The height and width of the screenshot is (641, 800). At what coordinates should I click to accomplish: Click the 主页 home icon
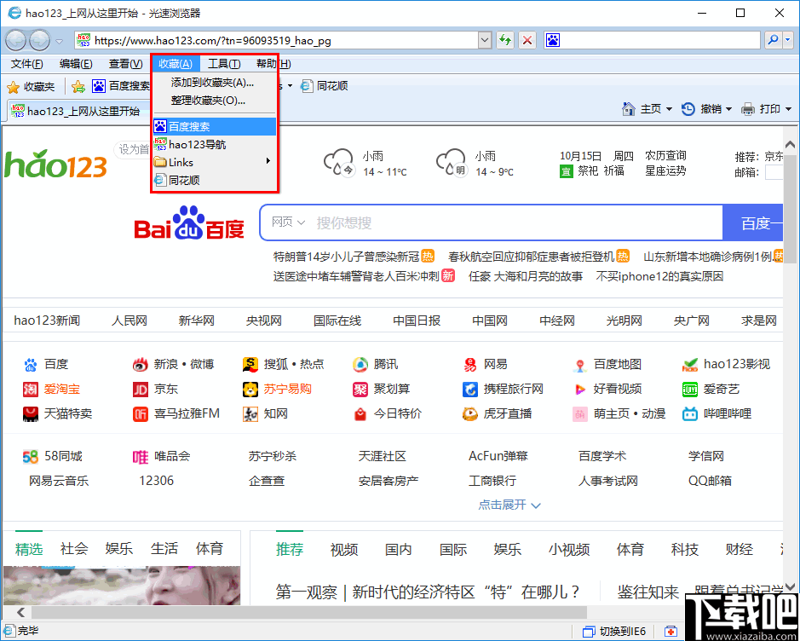click(629, 109)
